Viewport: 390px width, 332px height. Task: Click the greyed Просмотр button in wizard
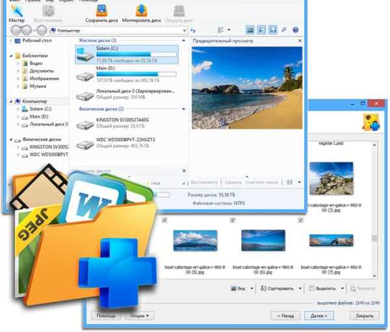coord(363,288)
